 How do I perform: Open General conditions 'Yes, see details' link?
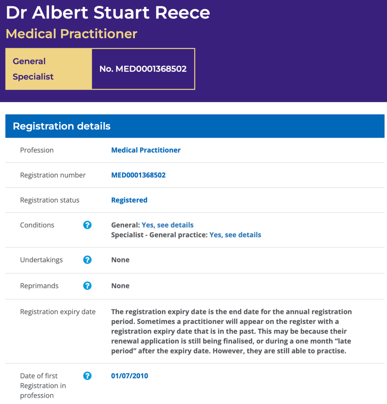click(x=167, y=225)
